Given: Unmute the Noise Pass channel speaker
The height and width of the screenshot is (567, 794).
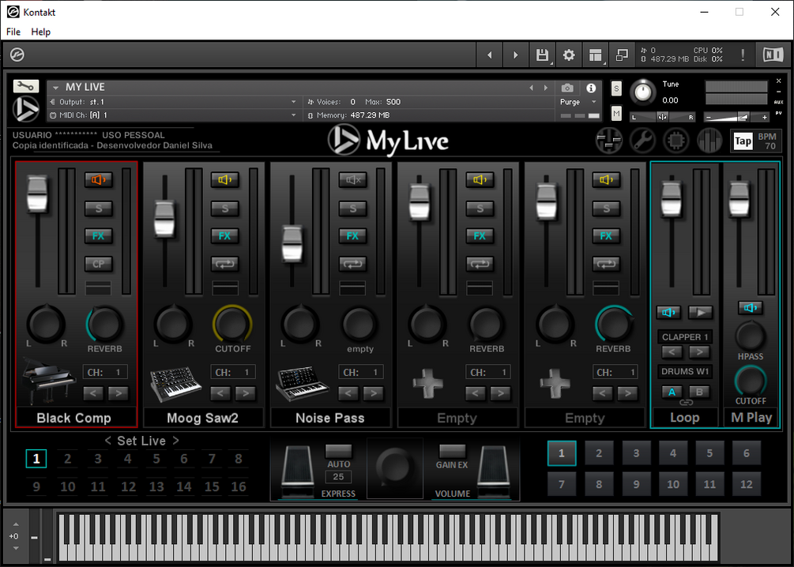Looking at the screenshot, I should (353, 180).
